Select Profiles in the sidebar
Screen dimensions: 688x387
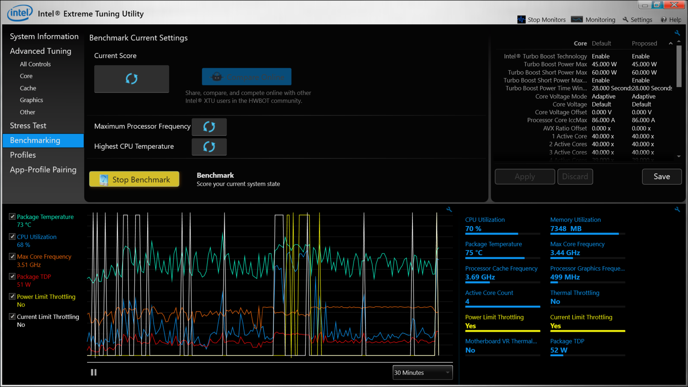click(x=23, y=155)
